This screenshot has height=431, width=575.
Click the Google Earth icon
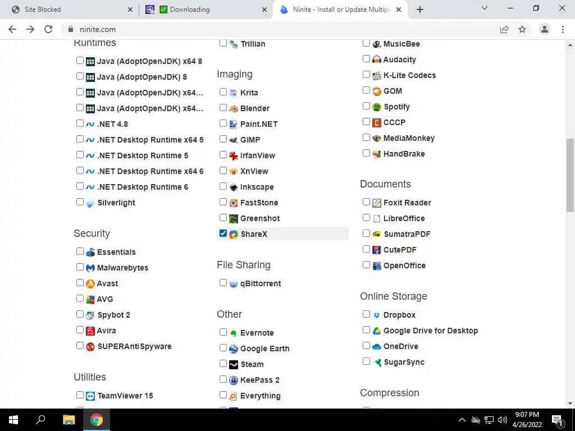tap(234, 349)
